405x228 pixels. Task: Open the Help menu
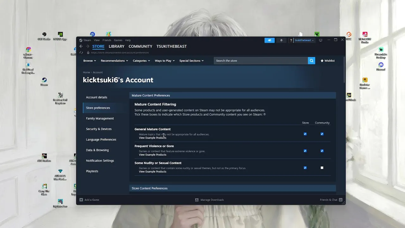(x=128, y=40)
